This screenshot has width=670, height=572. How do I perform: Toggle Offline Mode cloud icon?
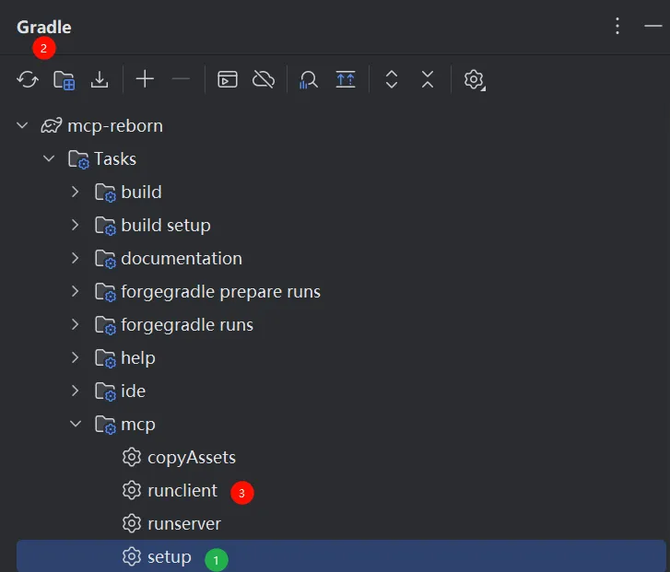(264, 80)
